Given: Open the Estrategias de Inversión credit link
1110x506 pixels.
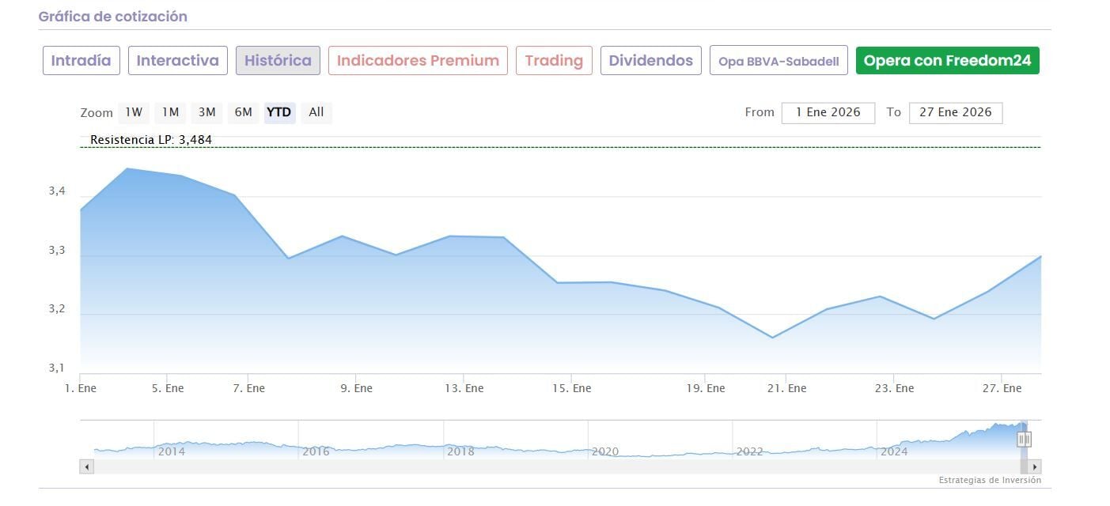Looking at the screenshot, I should click(990, 480).
